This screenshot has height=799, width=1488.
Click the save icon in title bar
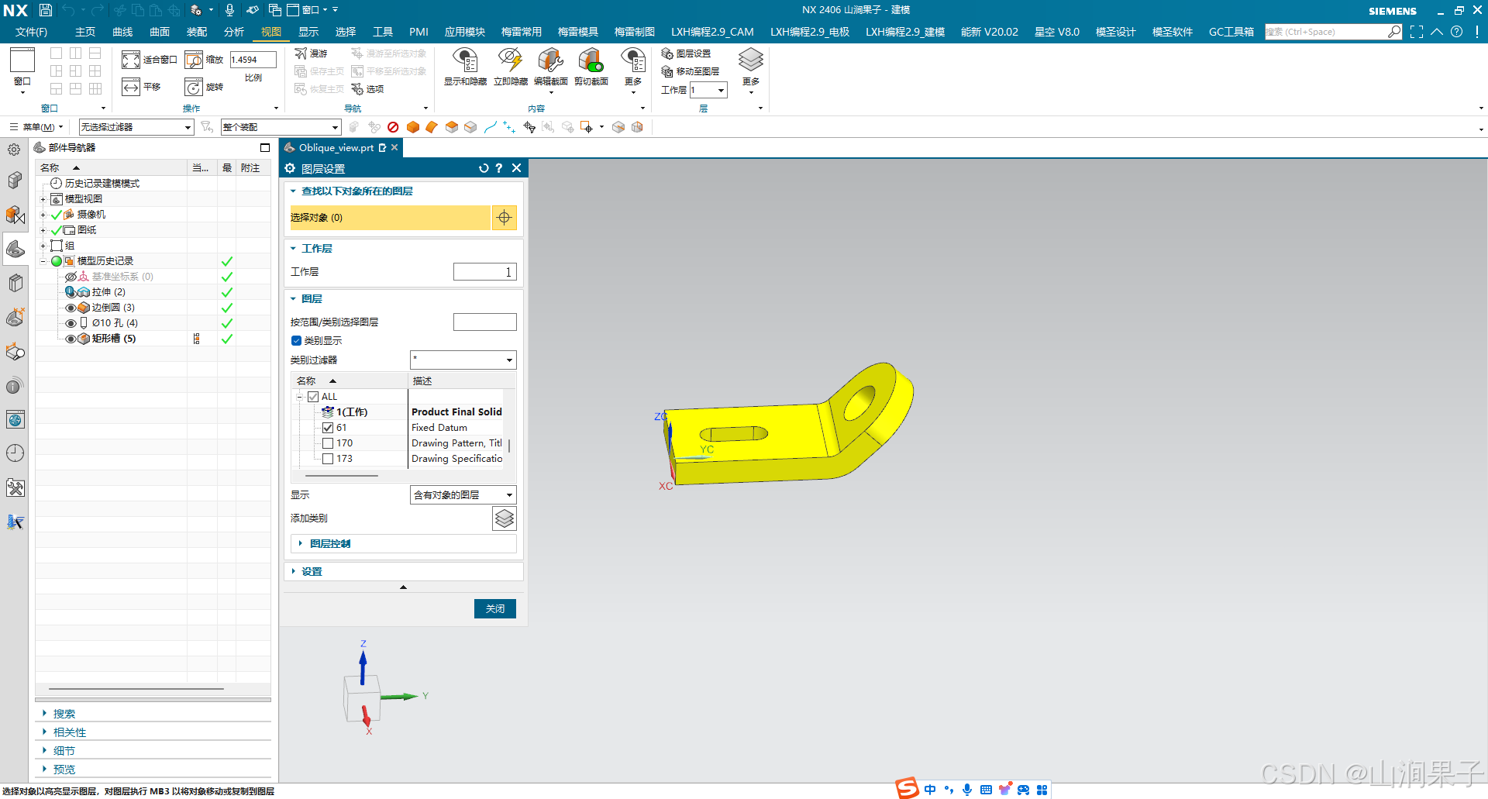click(46, 10)
